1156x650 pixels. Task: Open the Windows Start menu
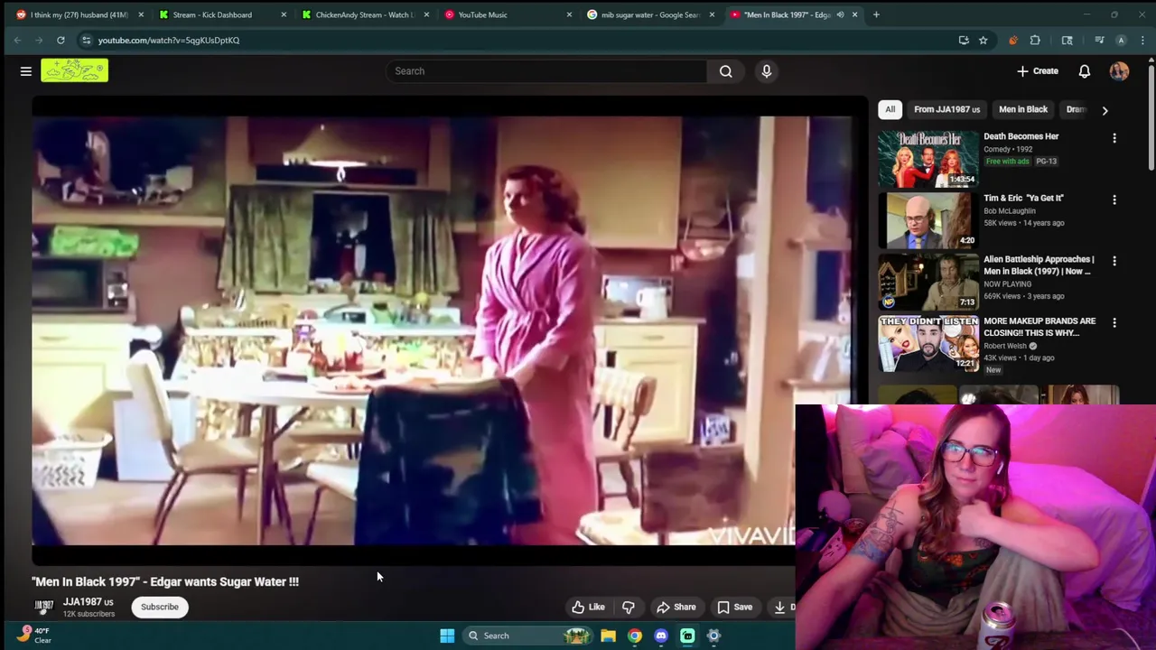tap(447, 636)
